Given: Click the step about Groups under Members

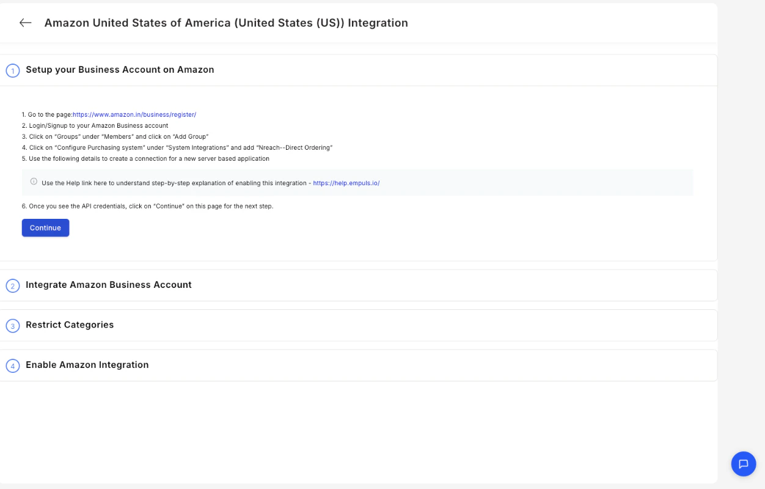Looking at the screenshot, I should (115, 136).
